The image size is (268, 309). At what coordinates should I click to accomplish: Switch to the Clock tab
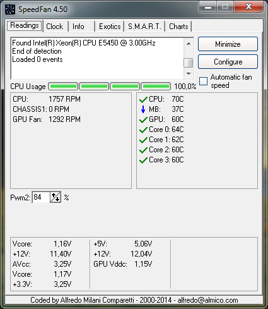pyautogui.click(x=55, y=27)
